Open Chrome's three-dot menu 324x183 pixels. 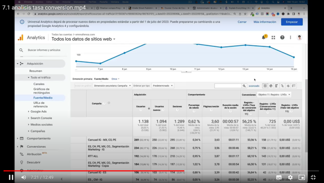point(304,14)
